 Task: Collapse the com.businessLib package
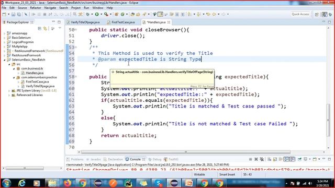[x=14, y=68]
